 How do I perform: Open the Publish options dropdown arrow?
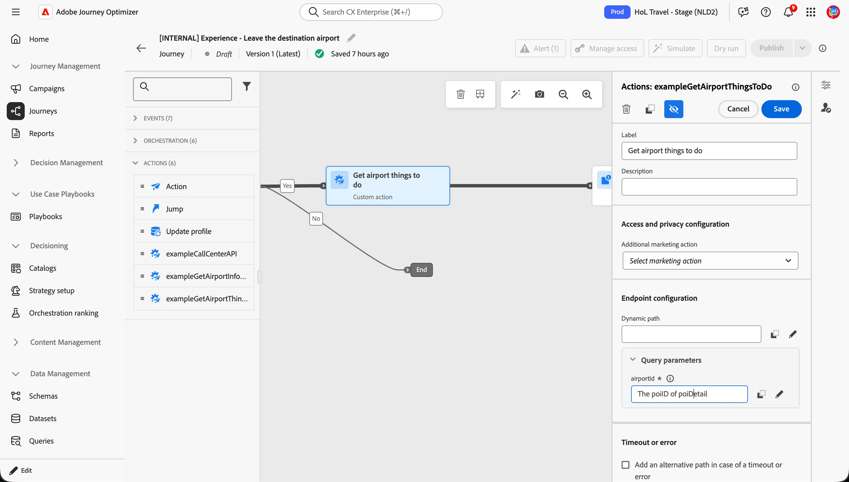point(802,48)
